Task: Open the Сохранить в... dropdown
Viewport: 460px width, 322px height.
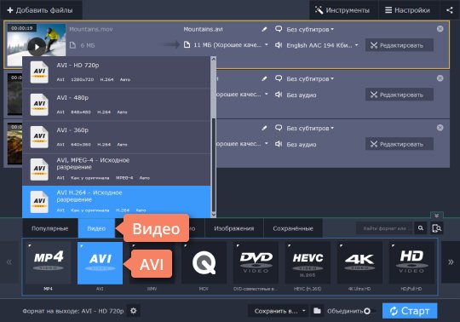Action: tap(278, 311)
